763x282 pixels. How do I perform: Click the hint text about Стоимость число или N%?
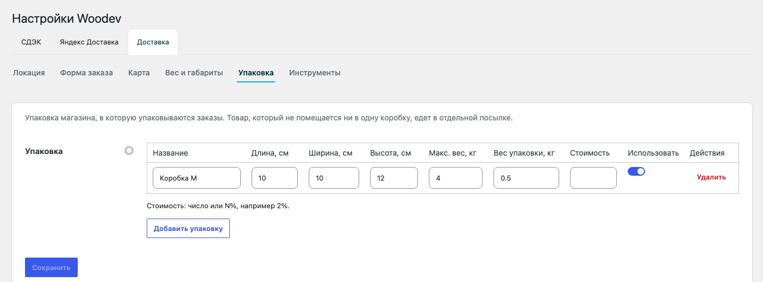click(218, 206)
